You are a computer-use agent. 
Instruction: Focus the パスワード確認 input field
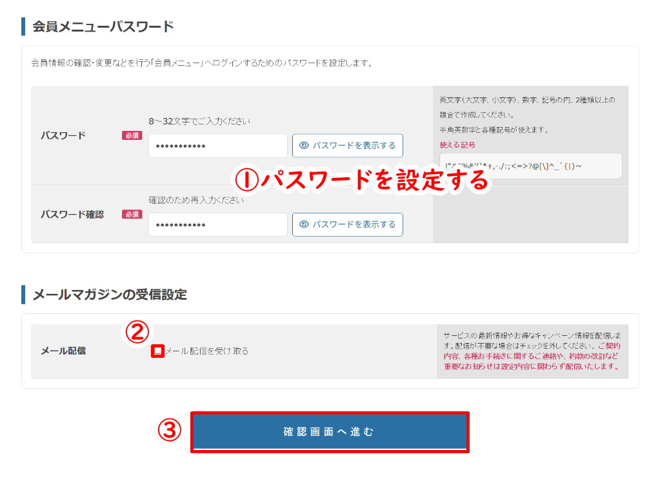click(x=217, y=224)
